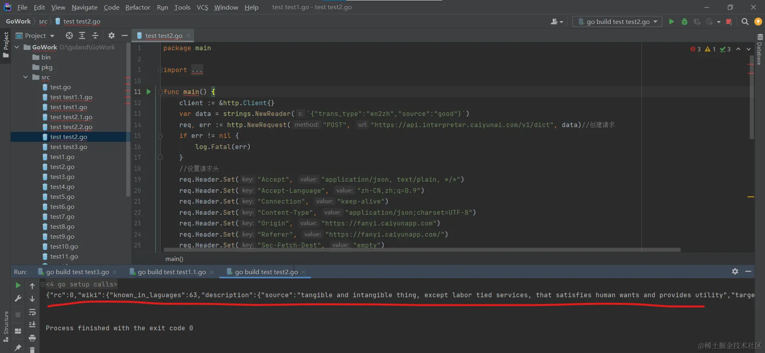Open the pkg folder in Project tree
The image size is (765, 353).
47,67
